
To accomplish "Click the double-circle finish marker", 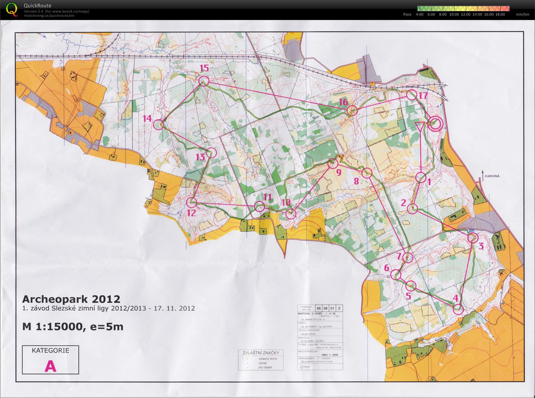I will click(435, 124).
